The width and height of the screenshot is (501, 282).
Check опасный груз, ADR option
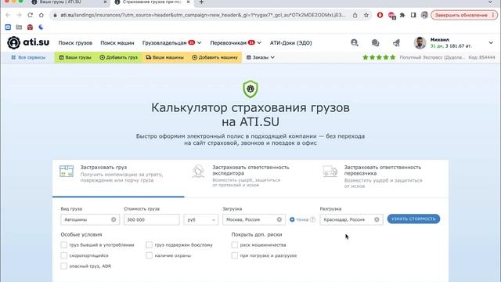64,266
